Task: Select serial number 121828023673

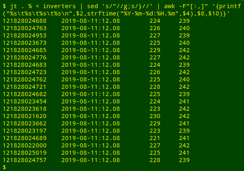Action: 24,43
